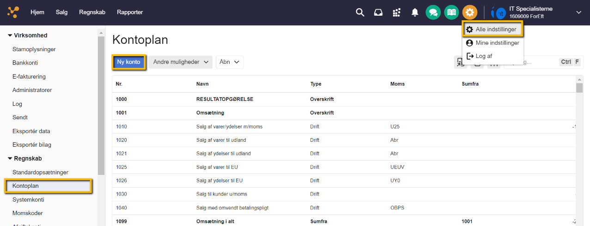Click the magnifying glass search icon

tap(360, 12)
